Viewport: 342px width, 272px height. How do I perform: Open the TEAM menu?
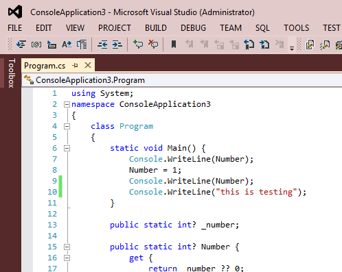click(231, 28)
